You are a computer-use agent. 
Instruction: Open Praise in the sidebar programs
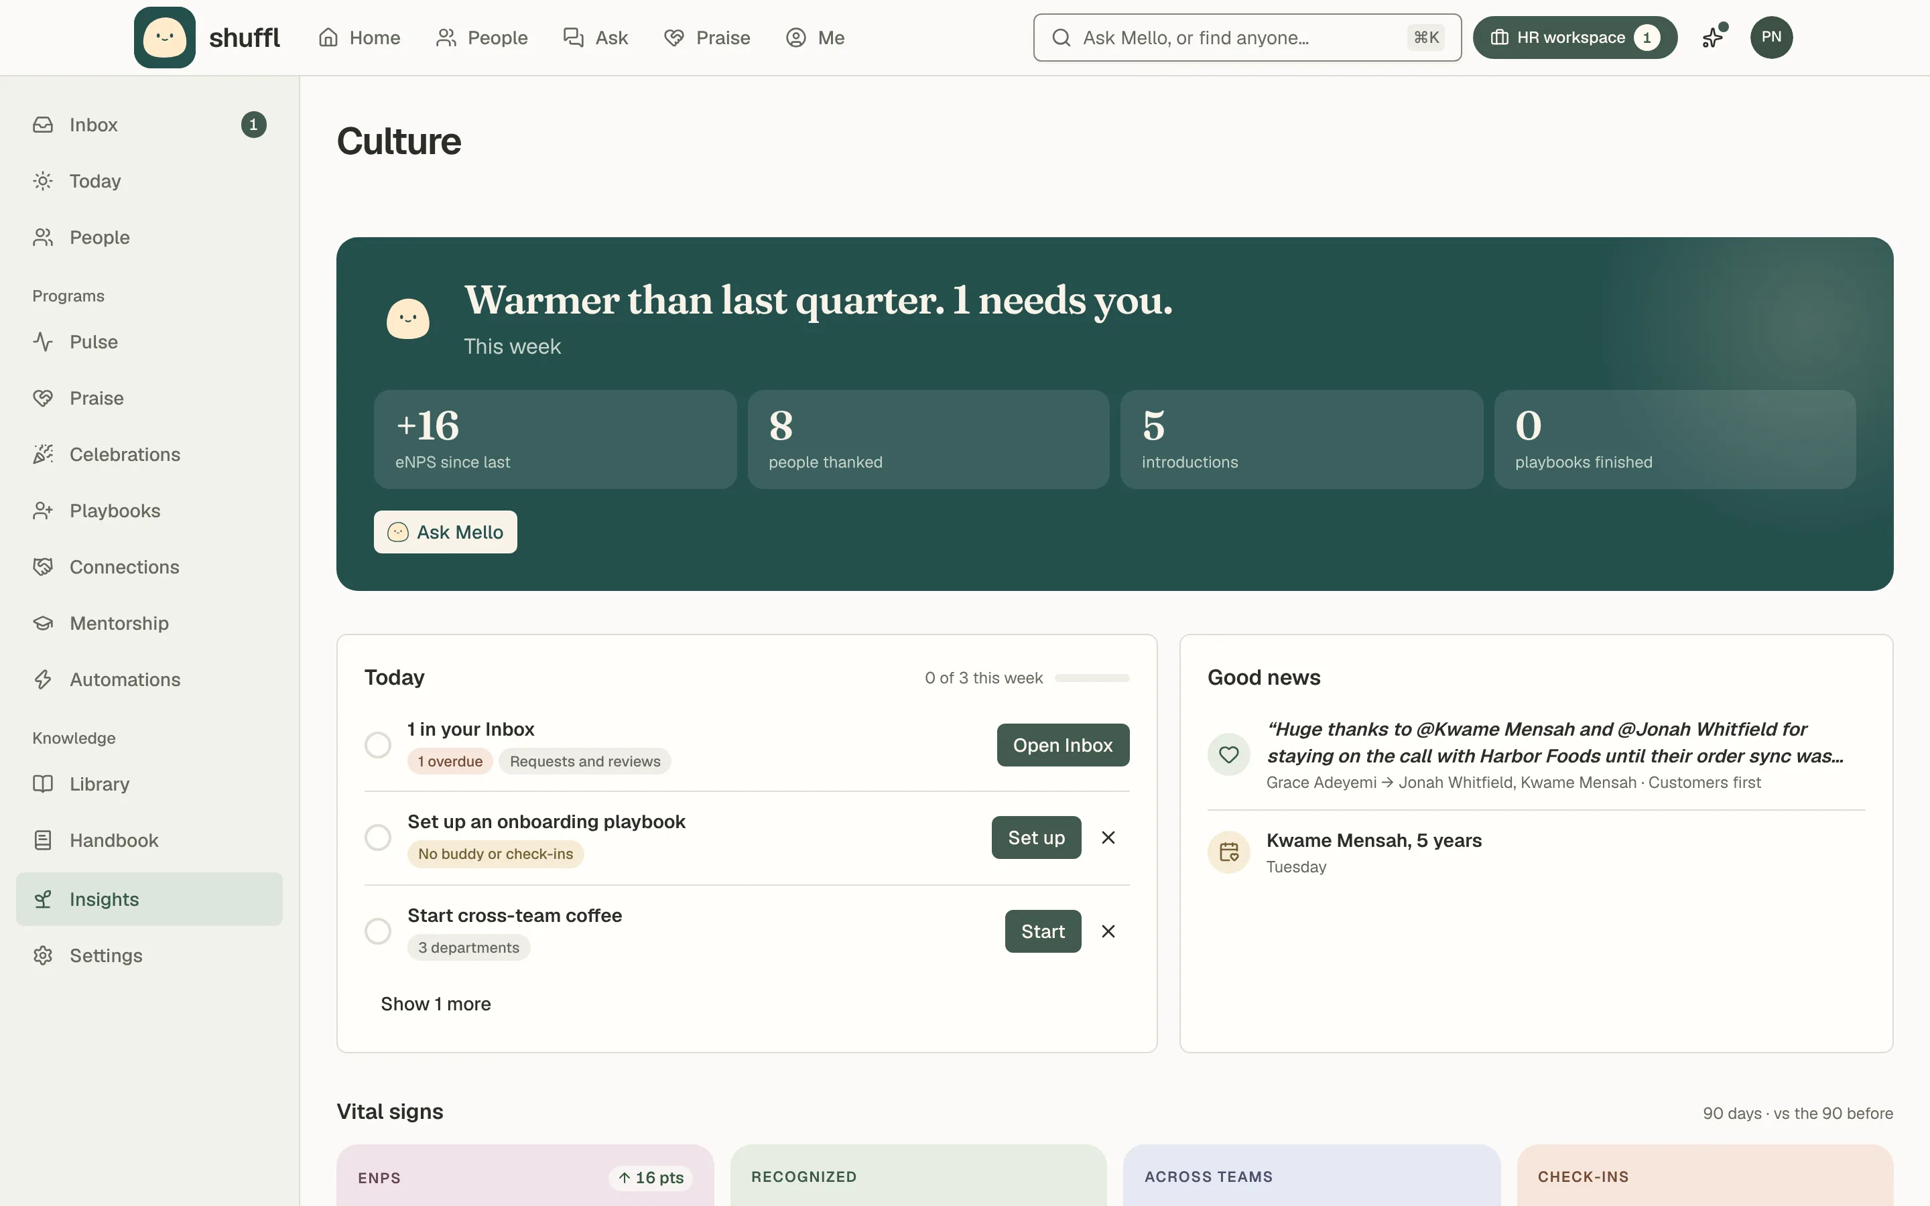click(149, 398)
